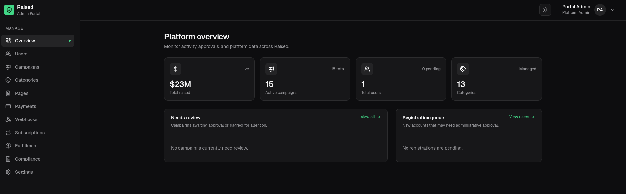Navigate to Pages in the sidebar

38,93
